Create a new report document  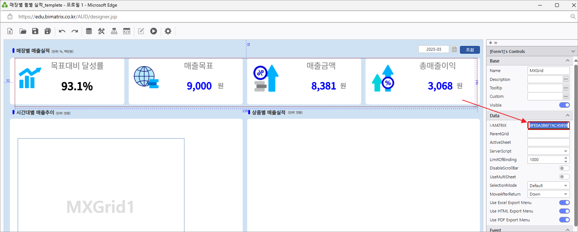[10, 31]
